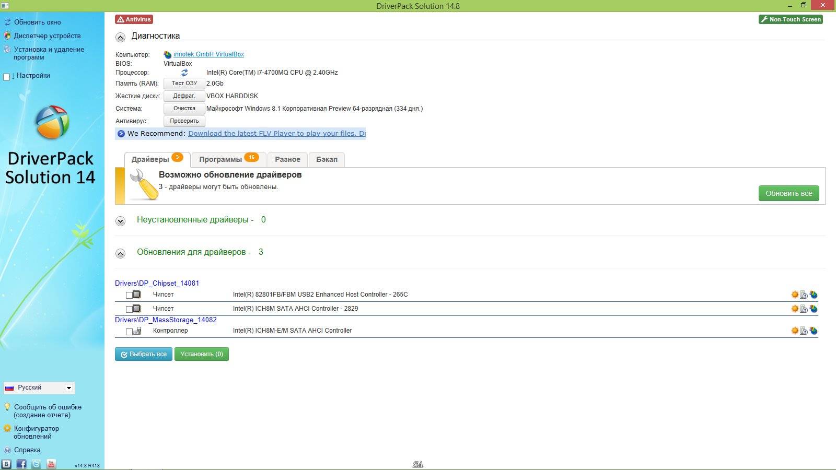
Task: Click the blue arrow icon beside We Recommend
Action: [x=121, y=134]
